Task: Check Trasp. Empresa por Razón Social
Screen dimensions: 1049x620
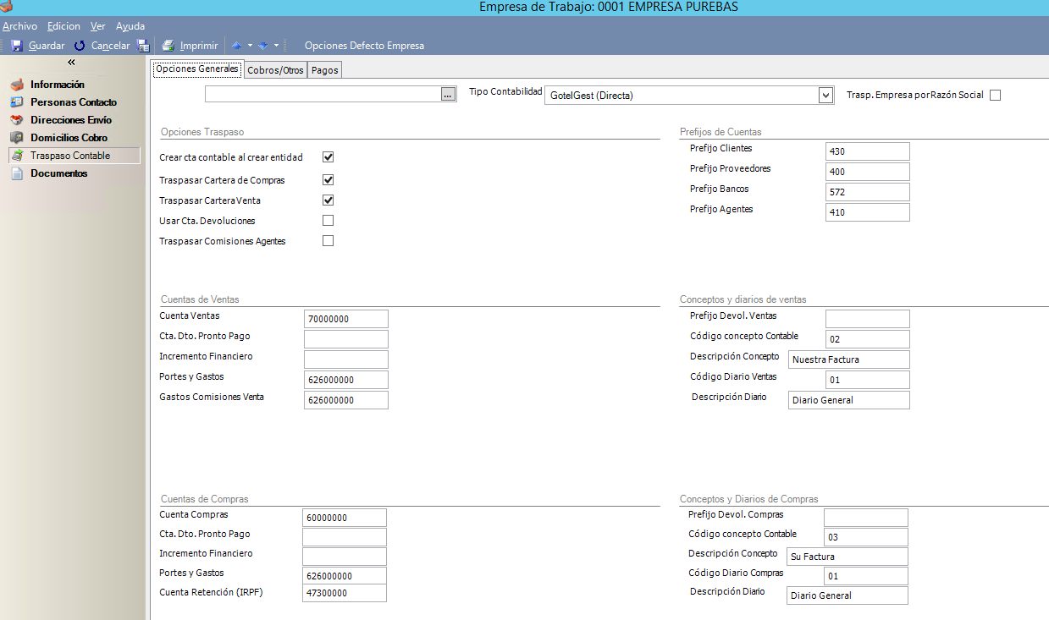Action: 995,96
